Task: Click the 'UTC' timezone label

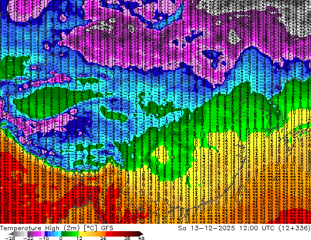Action: click(268, 228)
